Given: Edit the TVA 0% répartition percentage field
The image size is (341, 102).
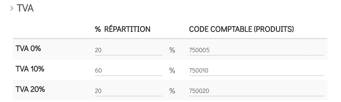Looking at the screenshot, I should point(129,50).
